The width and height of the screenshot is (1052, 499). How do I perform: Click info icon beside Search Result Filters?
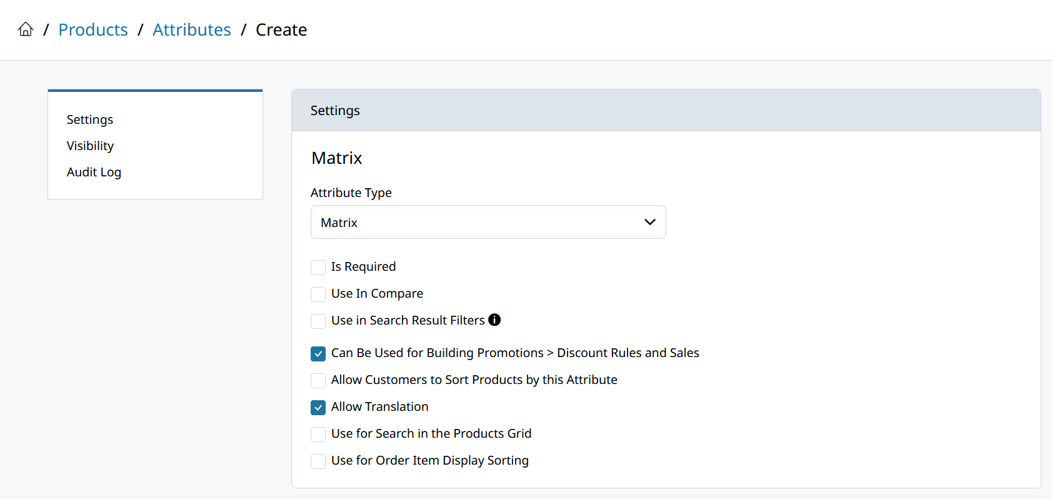[494, 320]
